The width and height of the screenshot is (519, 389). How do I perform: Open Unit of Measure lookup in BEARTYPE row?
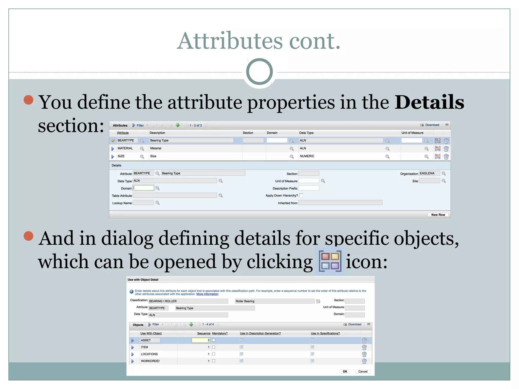(x=427, y=141)
